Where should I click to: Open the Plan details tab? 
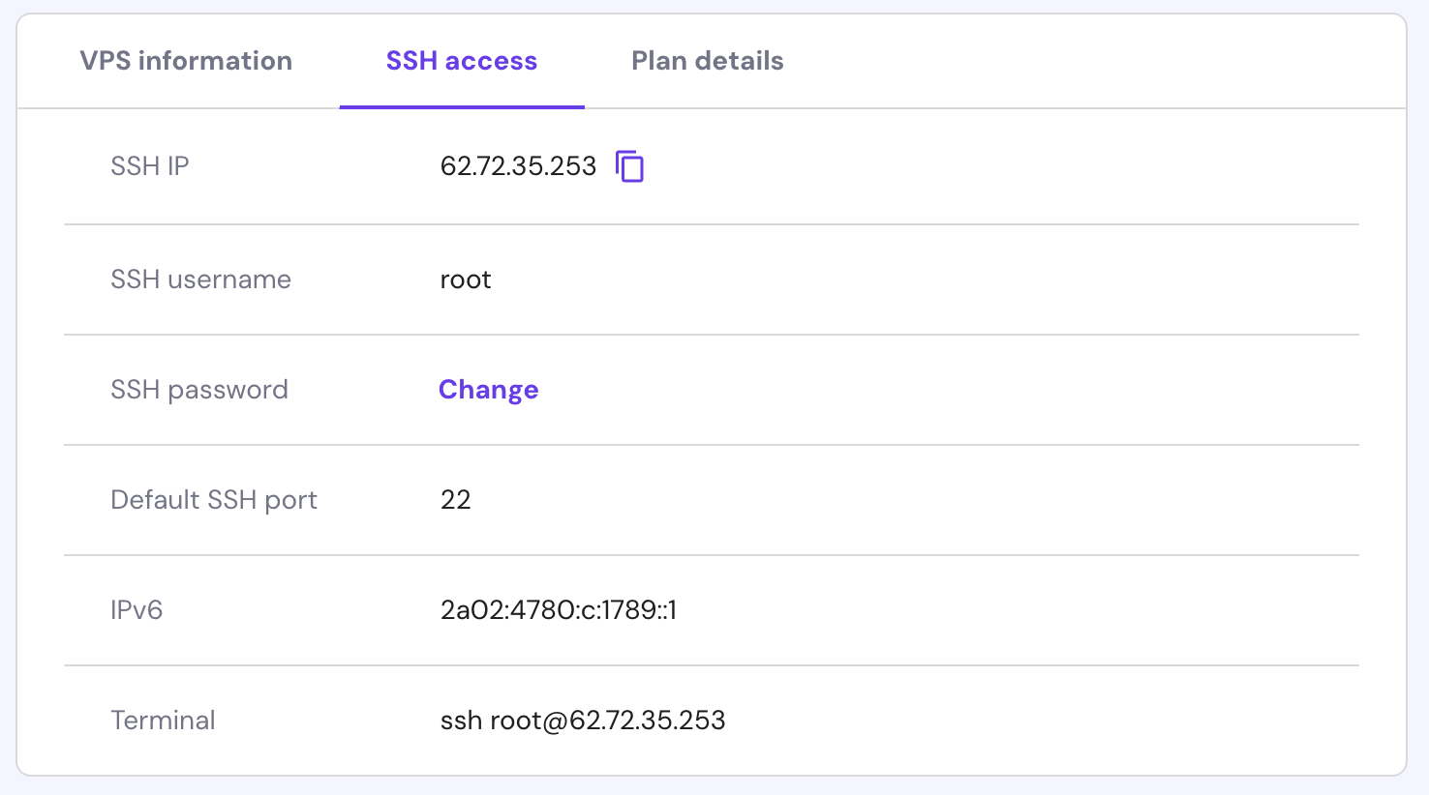coord(707,60)
